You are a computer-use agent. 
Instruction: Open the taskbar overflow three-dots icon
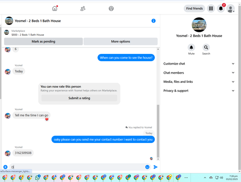(186, 178)
